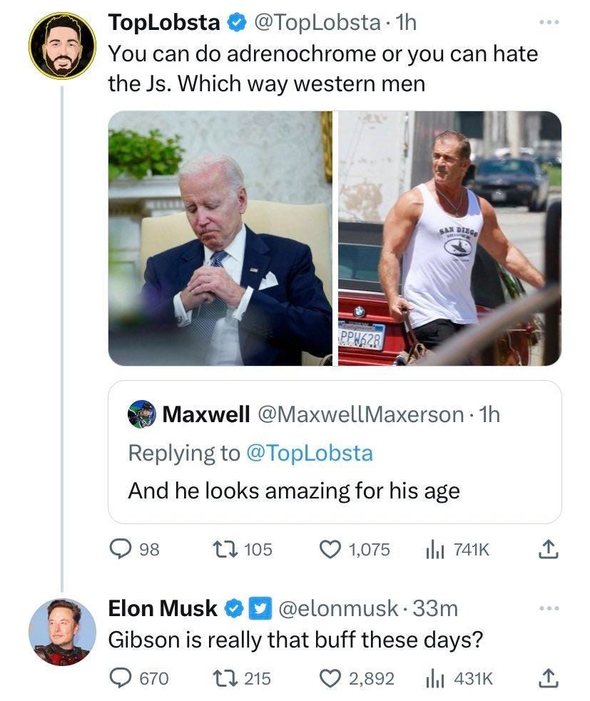Open the @elonmusk handle link
The image size is (590, 701).
[337, 608]
